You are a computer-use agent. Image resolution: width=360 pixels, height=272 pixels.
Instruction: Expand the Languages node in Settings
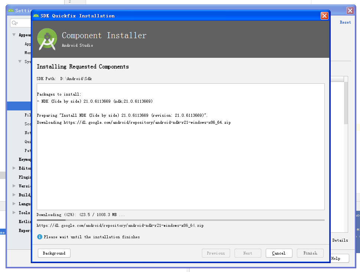coord(14,204)
